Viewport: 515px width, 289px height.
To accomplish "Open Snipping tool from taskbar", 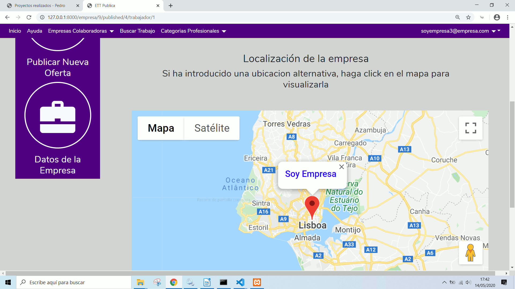I will click(x=157, y=282).
